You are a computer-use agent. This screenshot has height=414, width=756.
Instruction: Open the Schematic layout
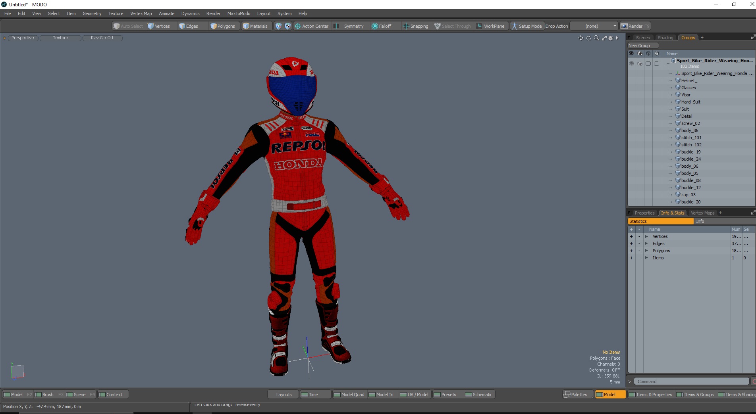coord(479,395)
